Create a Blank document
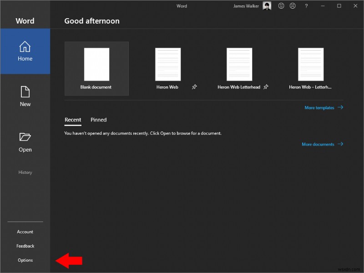The width and height of the screenshot is (364, 273). pyautogui.click(x=96, y=64)
